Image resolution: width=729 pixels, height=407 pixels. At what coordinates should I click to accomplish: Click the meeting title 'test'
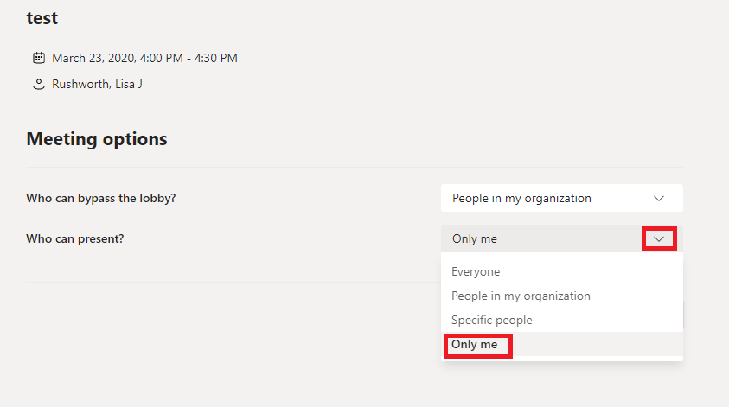(x=42, y=18)
